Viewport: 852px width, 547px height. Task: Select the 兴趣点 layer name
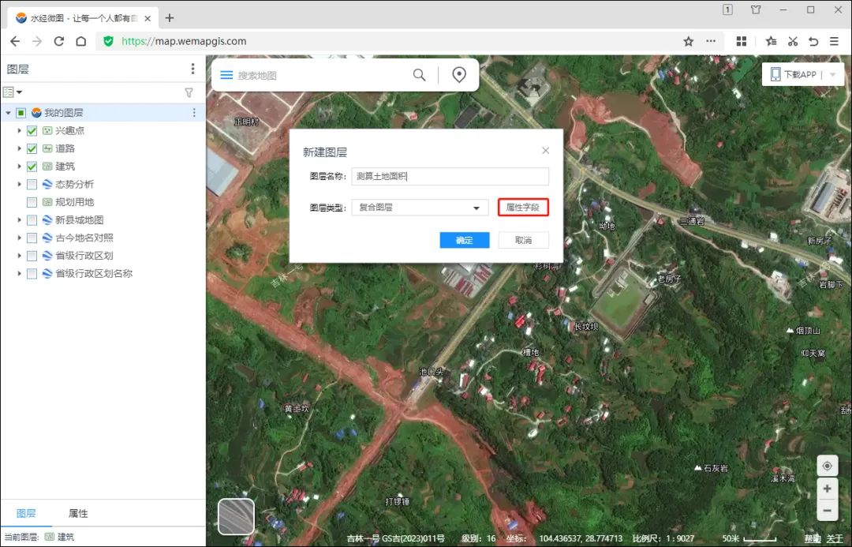[x=69, y=130]
